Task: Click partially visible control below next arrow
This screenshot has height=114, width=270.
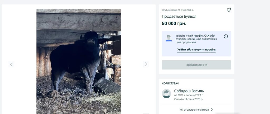Action: [146, 113]
